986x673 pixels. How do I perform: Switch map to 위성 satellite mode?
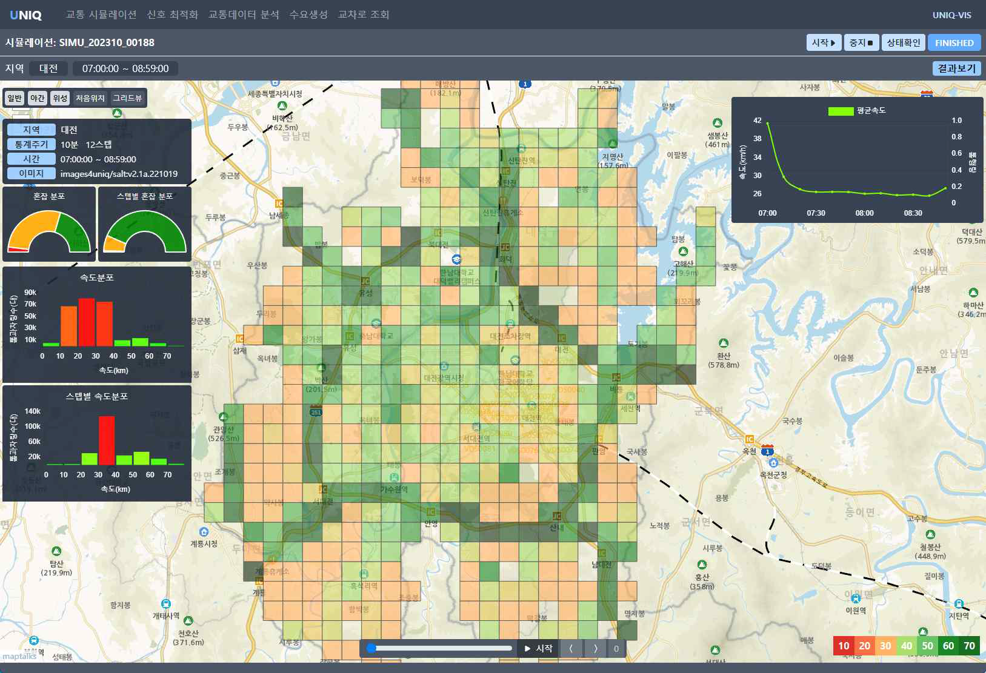pos(60,98)
